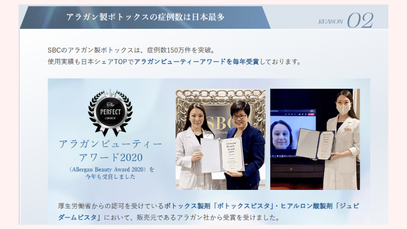The width and height of the screenshot is (407, 229).
Task: Click the Perfect Choice award badge
Action: (110, 113)
